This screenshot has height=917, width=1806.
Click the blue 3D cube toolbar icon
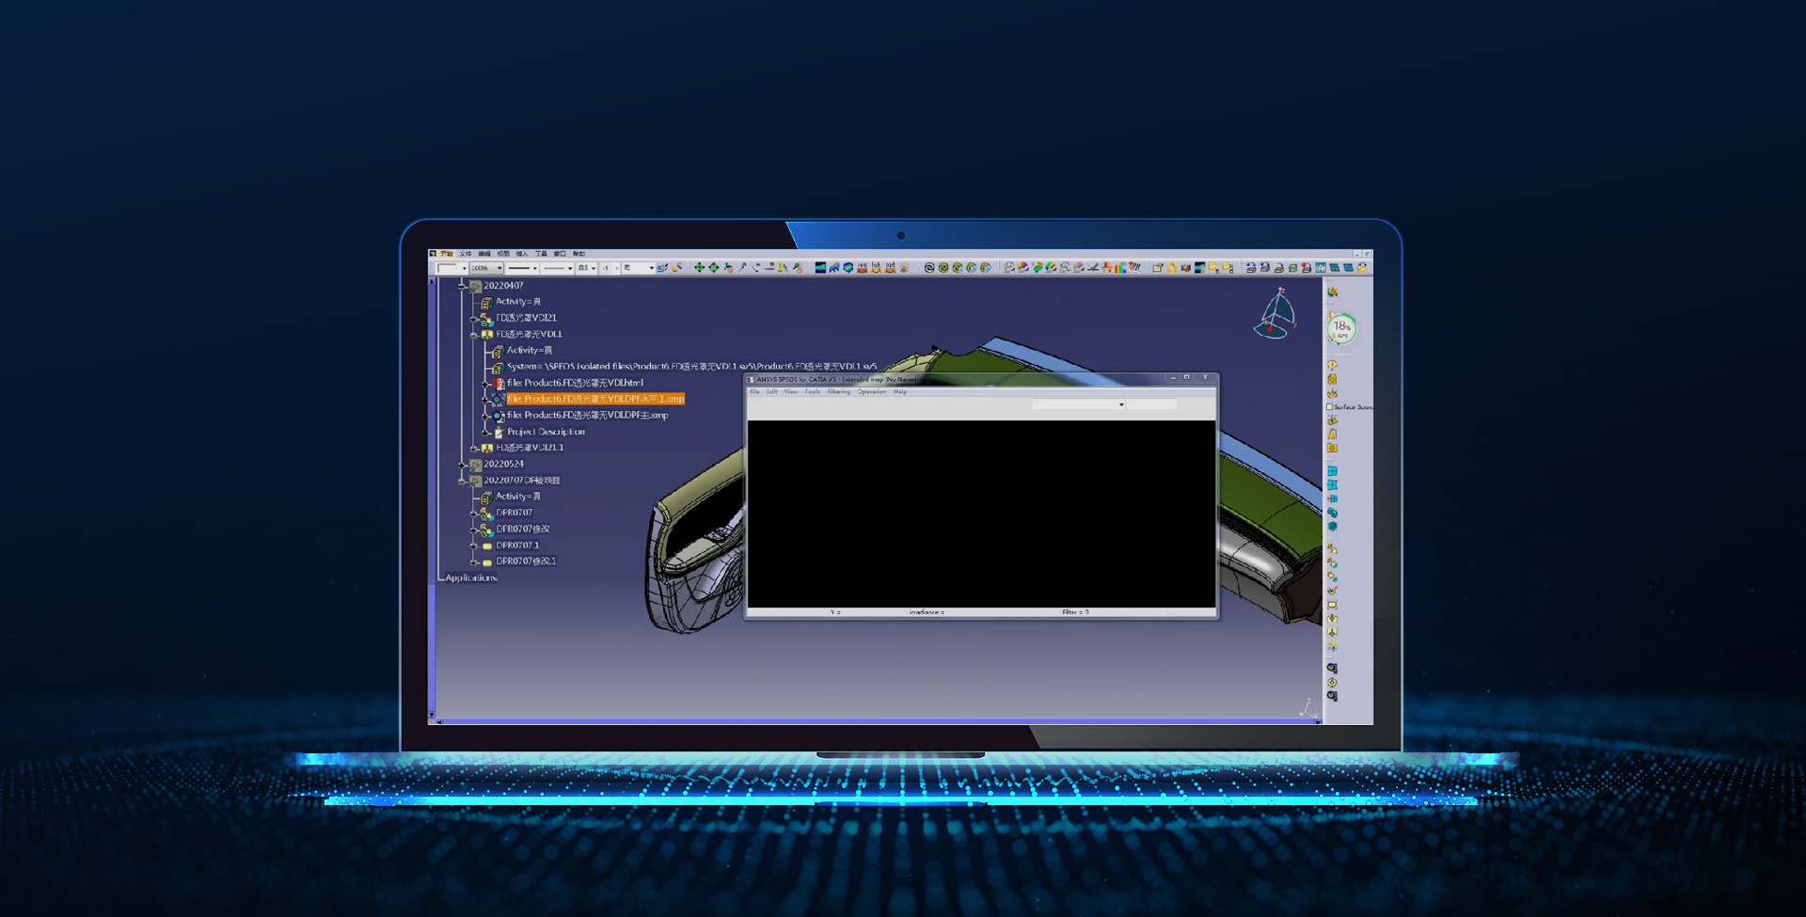click(x=848, y=268)
